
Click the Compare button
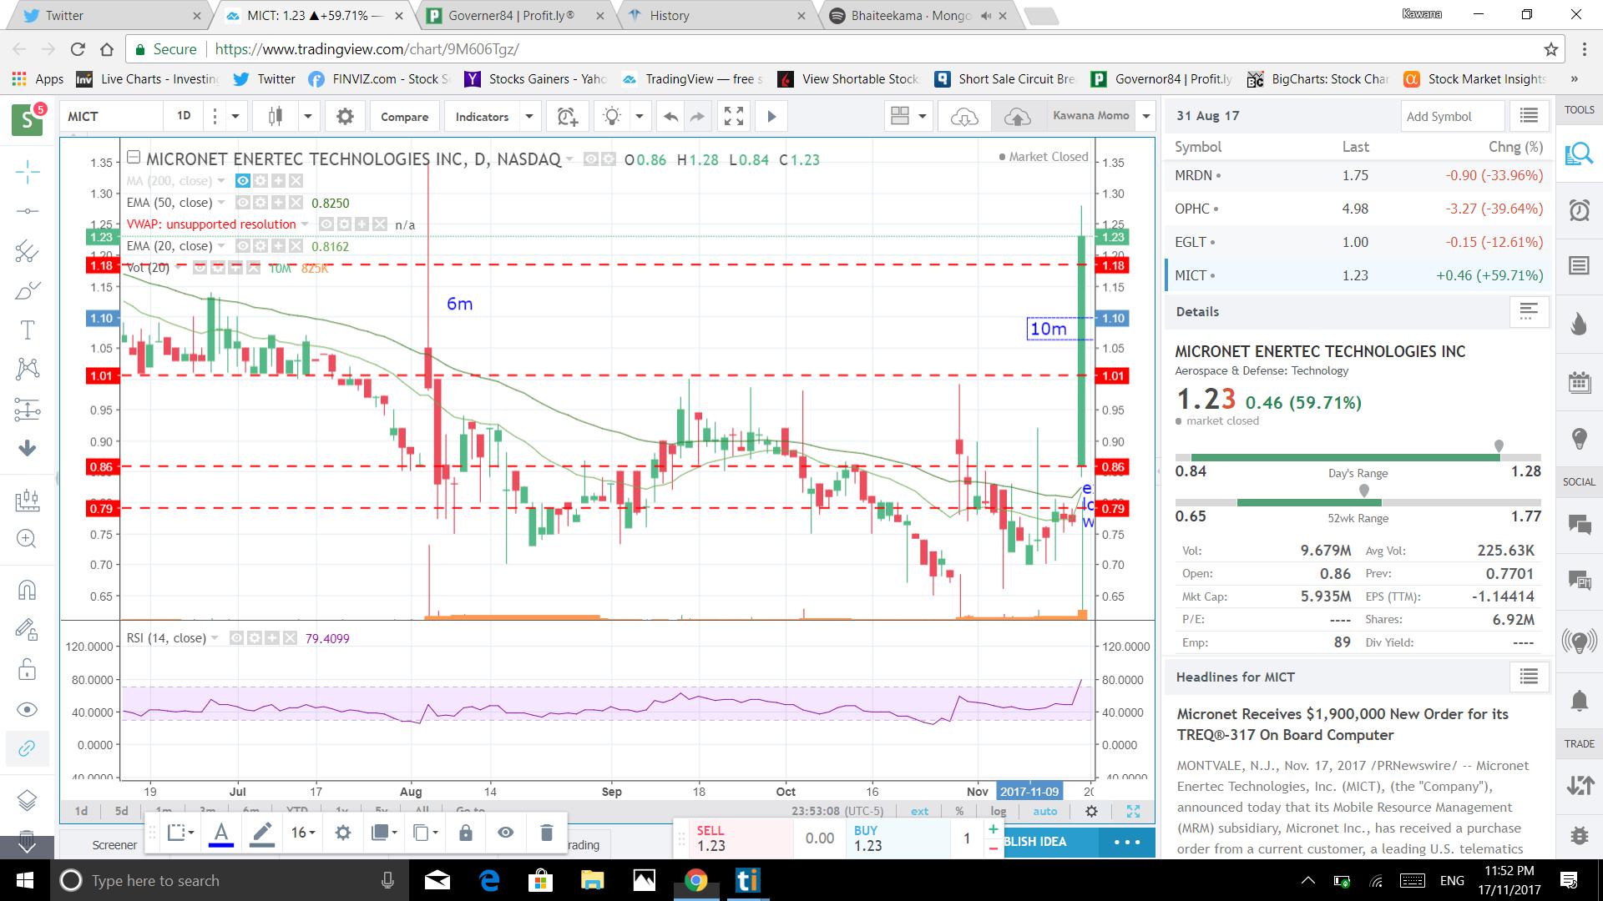404,117
